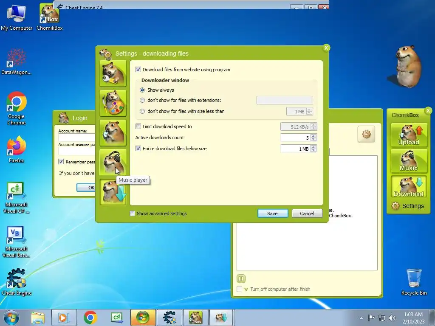
Task: Click the volume speaker tray icon
Action: pos(392,318)
